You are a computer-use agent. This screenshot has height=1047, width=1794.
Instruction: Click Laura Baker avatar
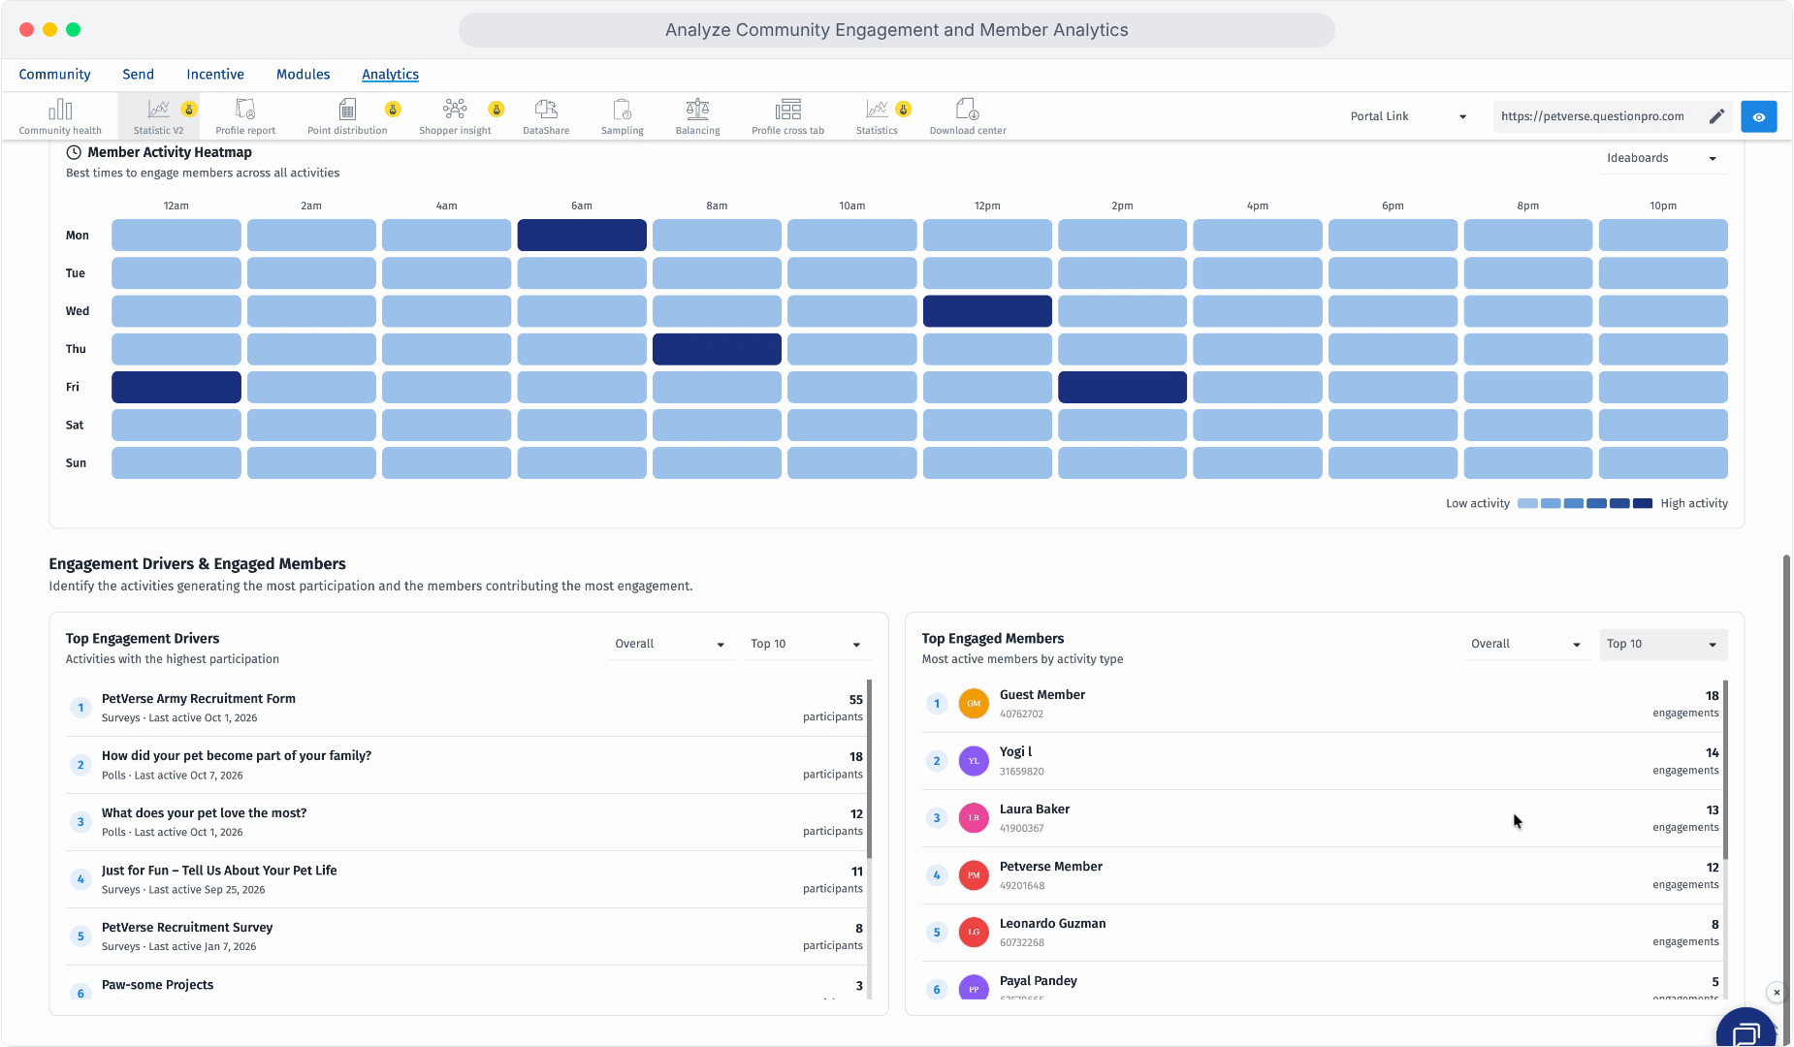(x=974, y=818)
